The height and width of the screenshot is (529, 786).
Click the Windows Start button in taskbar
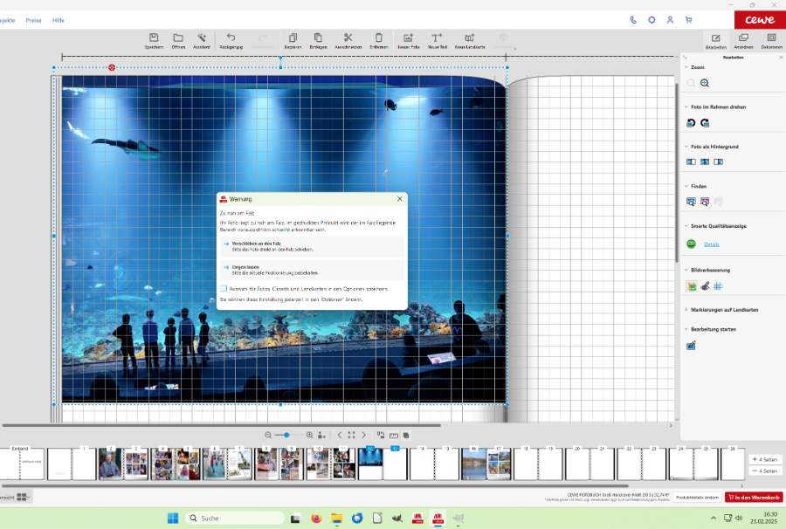[x=173, y=519]
